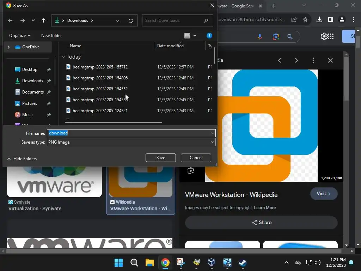Click the Chrome share page icon

coord(294,20)
